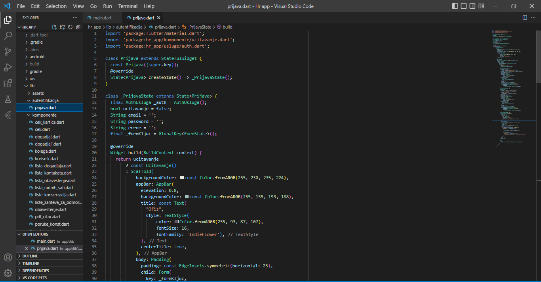
Task: Open the View menu
Action: [78, 6]
